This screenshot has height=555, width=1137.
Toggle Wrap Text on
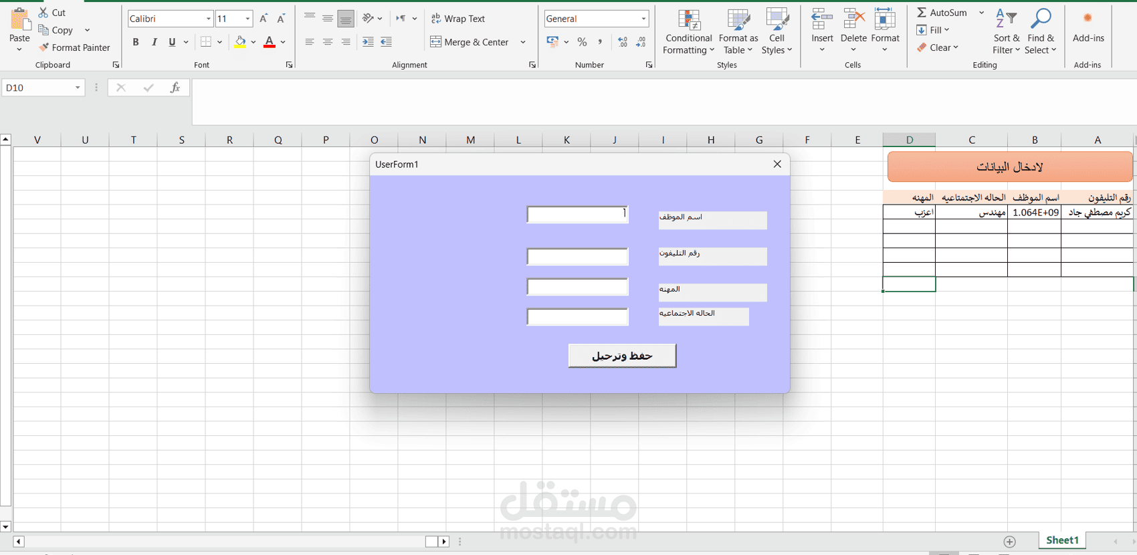tap(458, 19)
